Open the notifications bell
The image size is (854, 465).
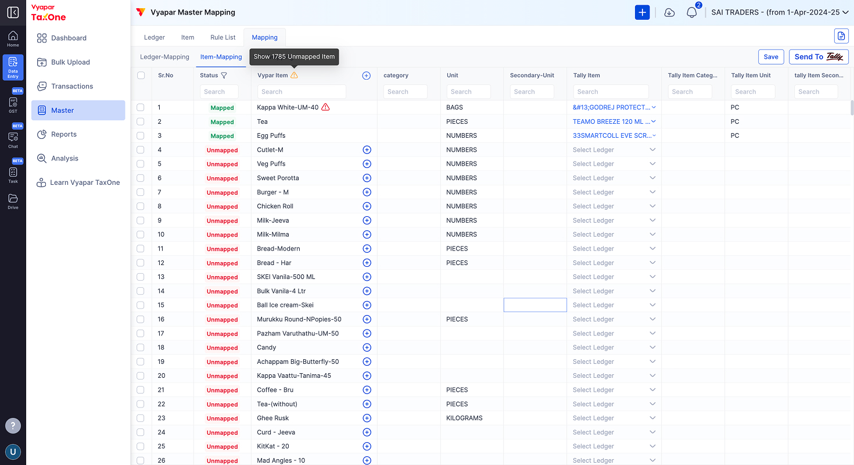pos(691,12)
